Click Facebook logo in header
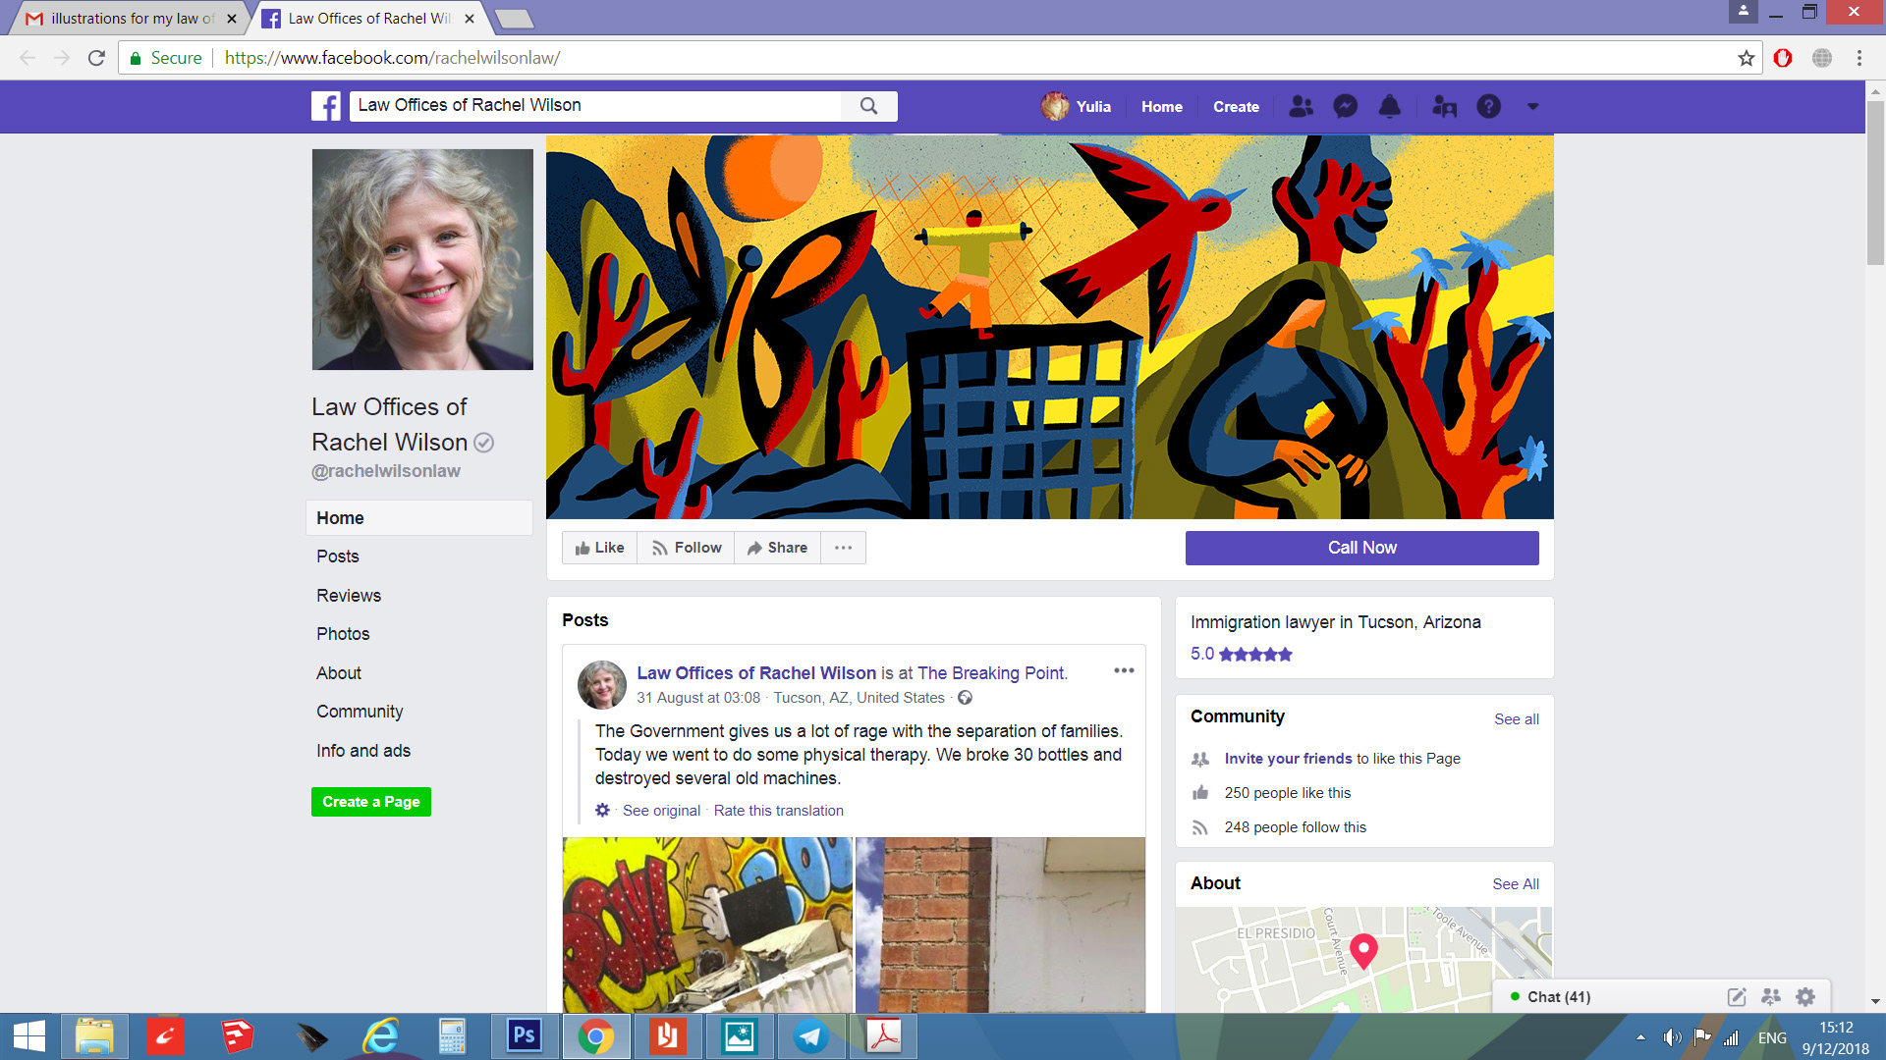1886x1060 pixels. coord(326,106)
